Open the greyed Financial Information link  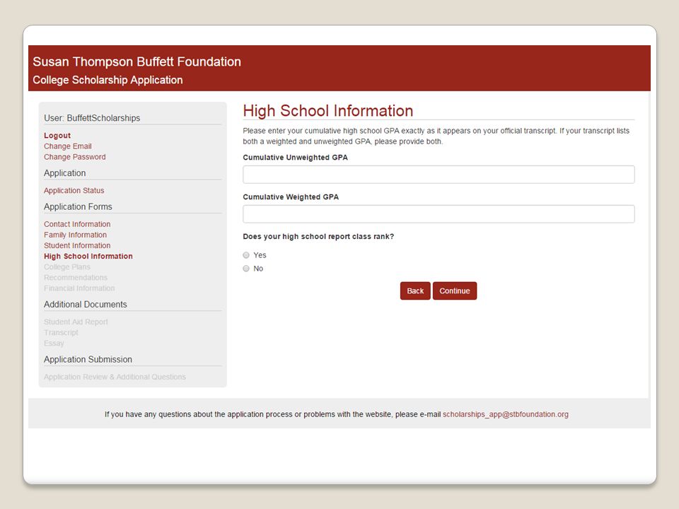coord(79,288)
